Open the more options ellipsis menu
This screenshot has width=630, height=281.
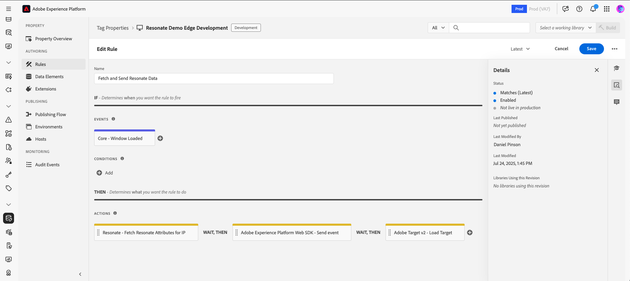click(x=615, y=49)
